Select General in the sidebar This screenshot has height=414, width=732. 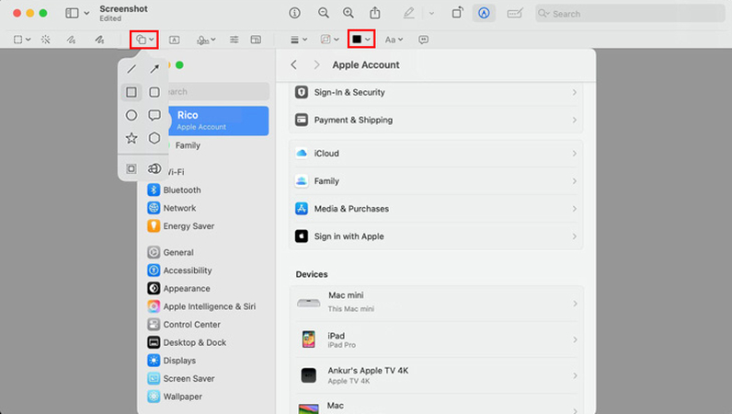(x=170, y=252)
